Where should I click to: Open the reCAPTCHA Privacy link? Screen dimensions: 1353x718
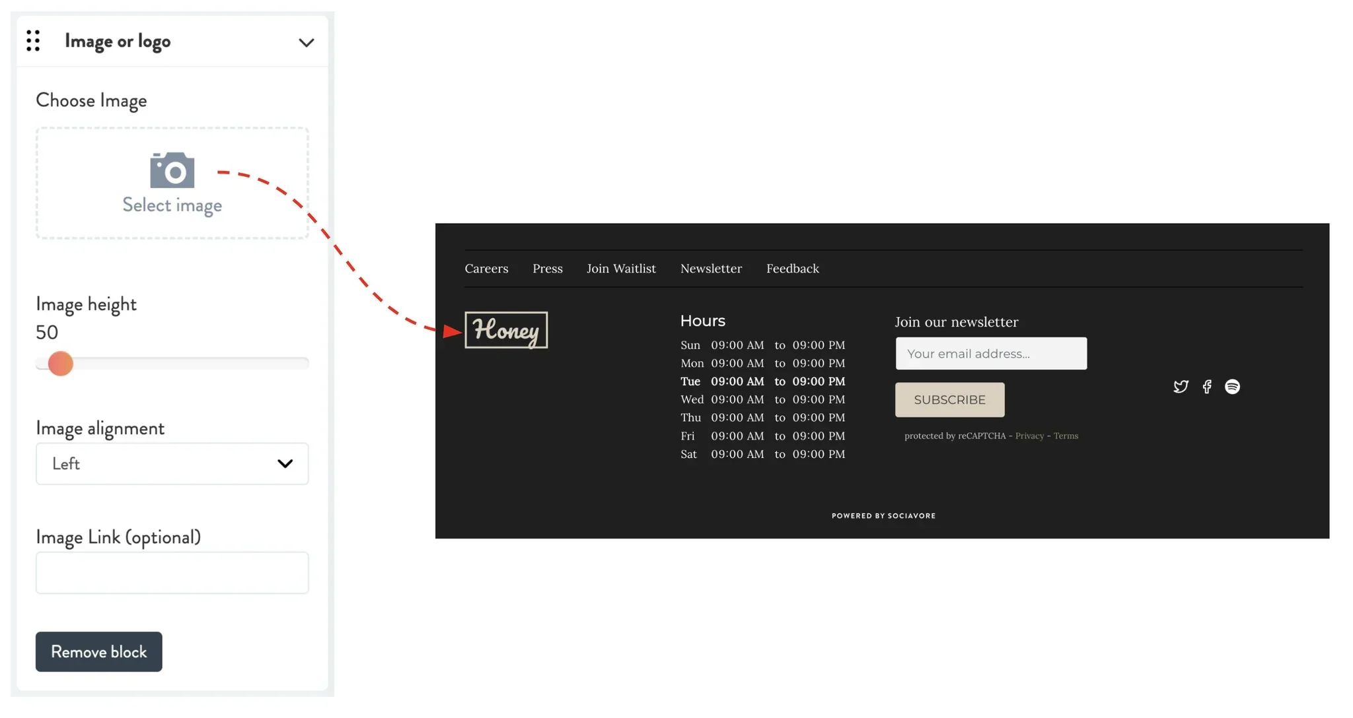tap(1029, 436)
